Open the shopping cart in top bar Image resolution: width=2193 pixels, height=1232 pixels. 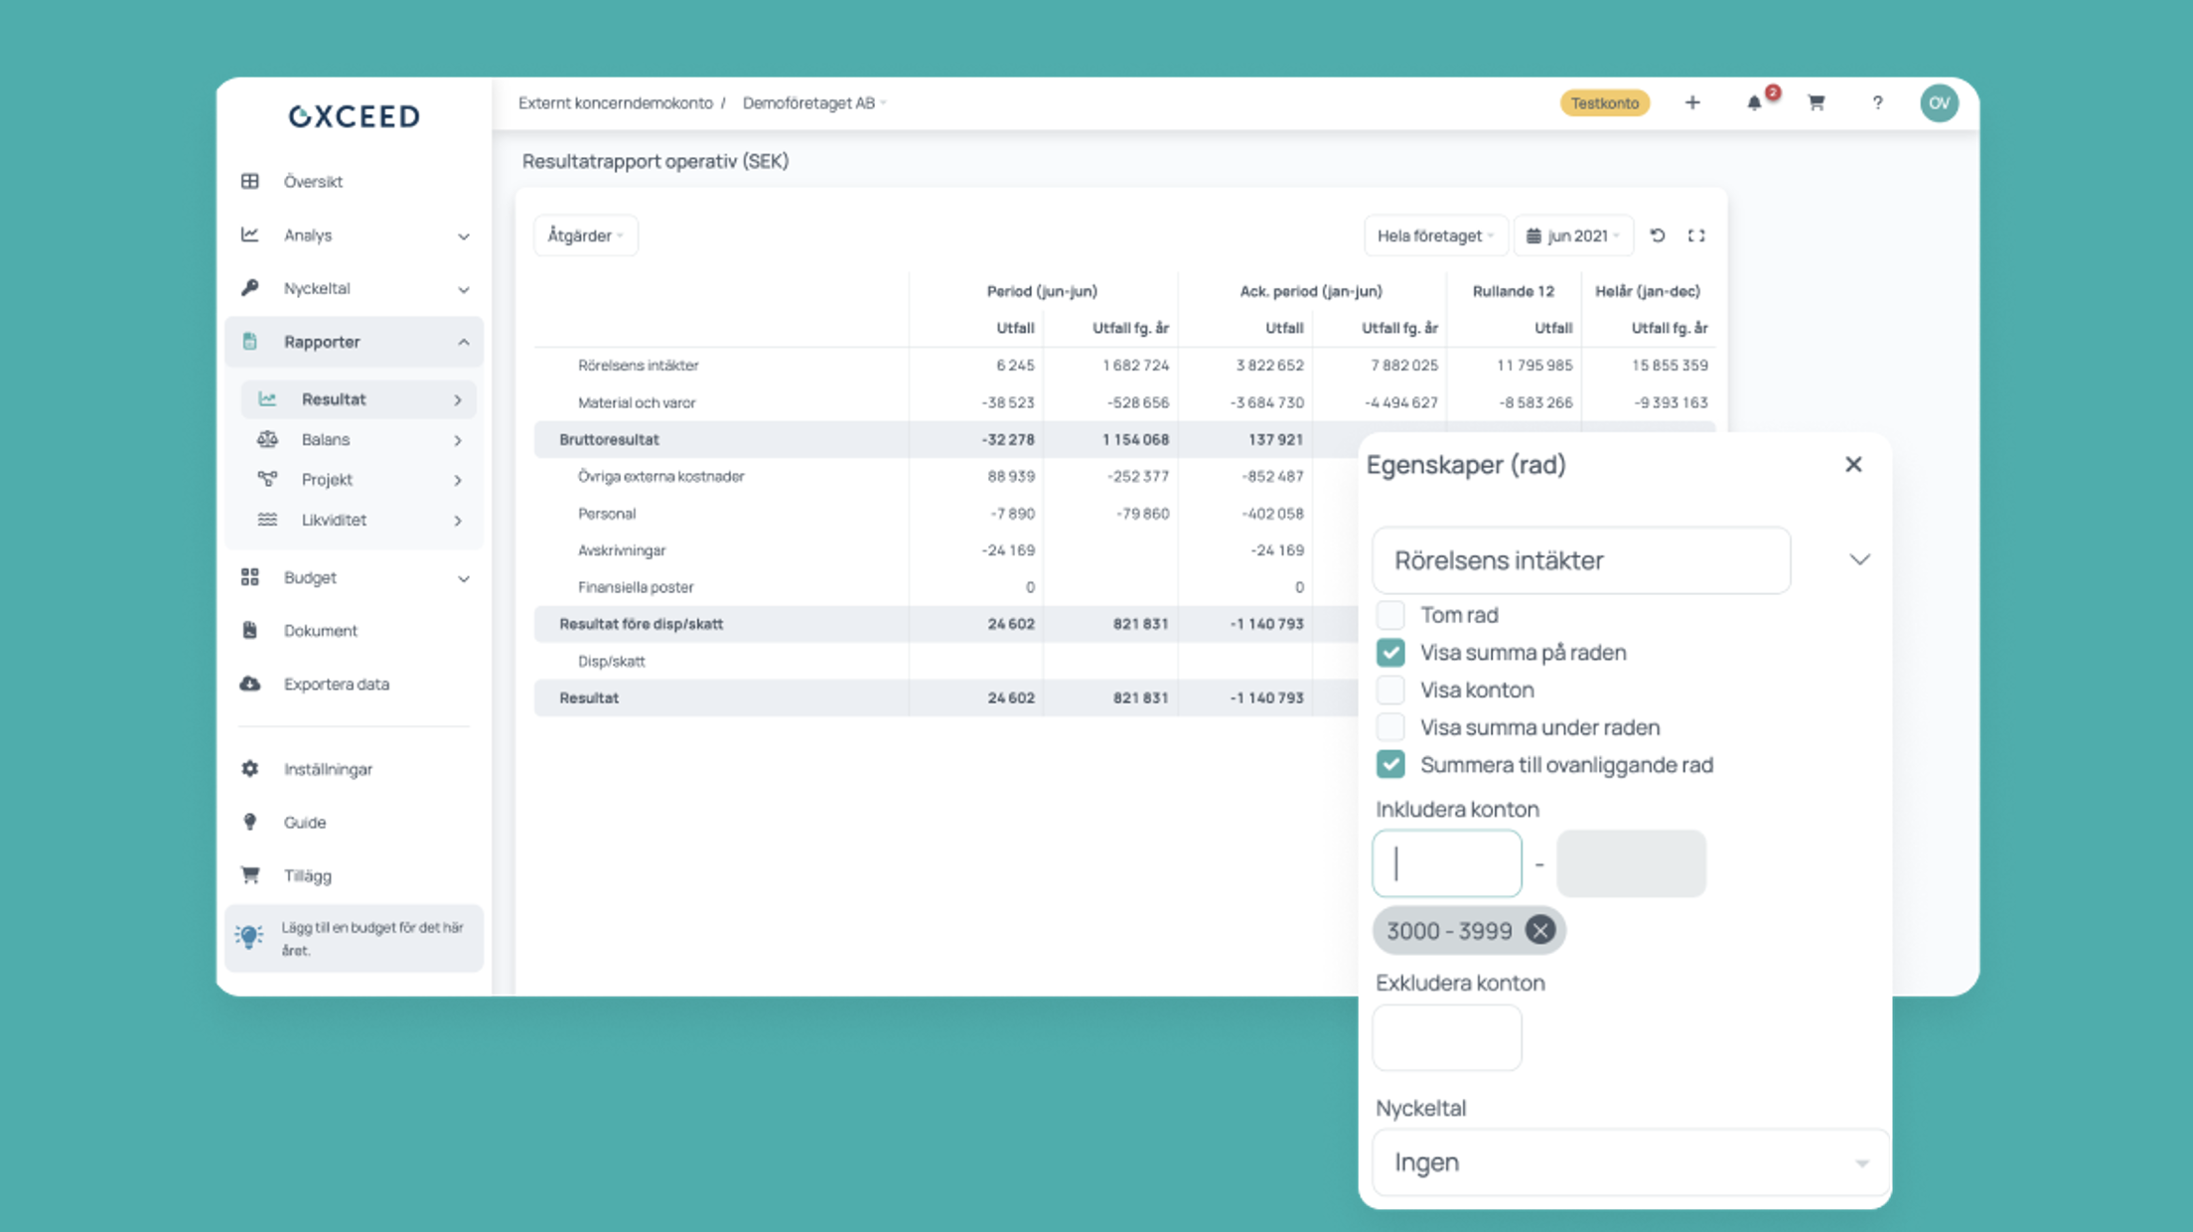(x=1817, y=102)
